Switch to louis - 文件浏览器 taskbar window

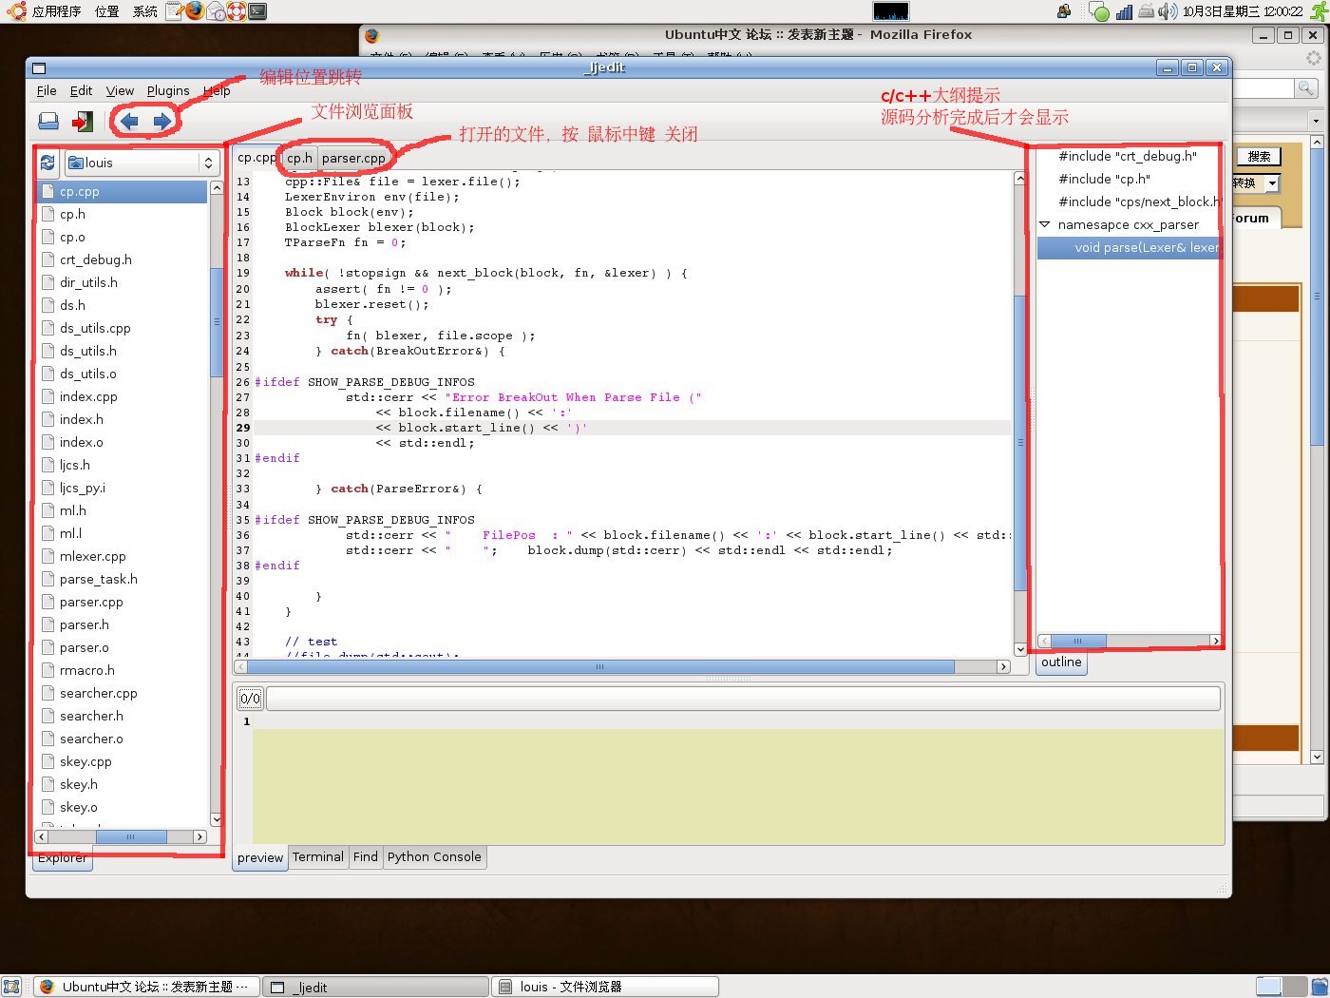pos(605,987)
